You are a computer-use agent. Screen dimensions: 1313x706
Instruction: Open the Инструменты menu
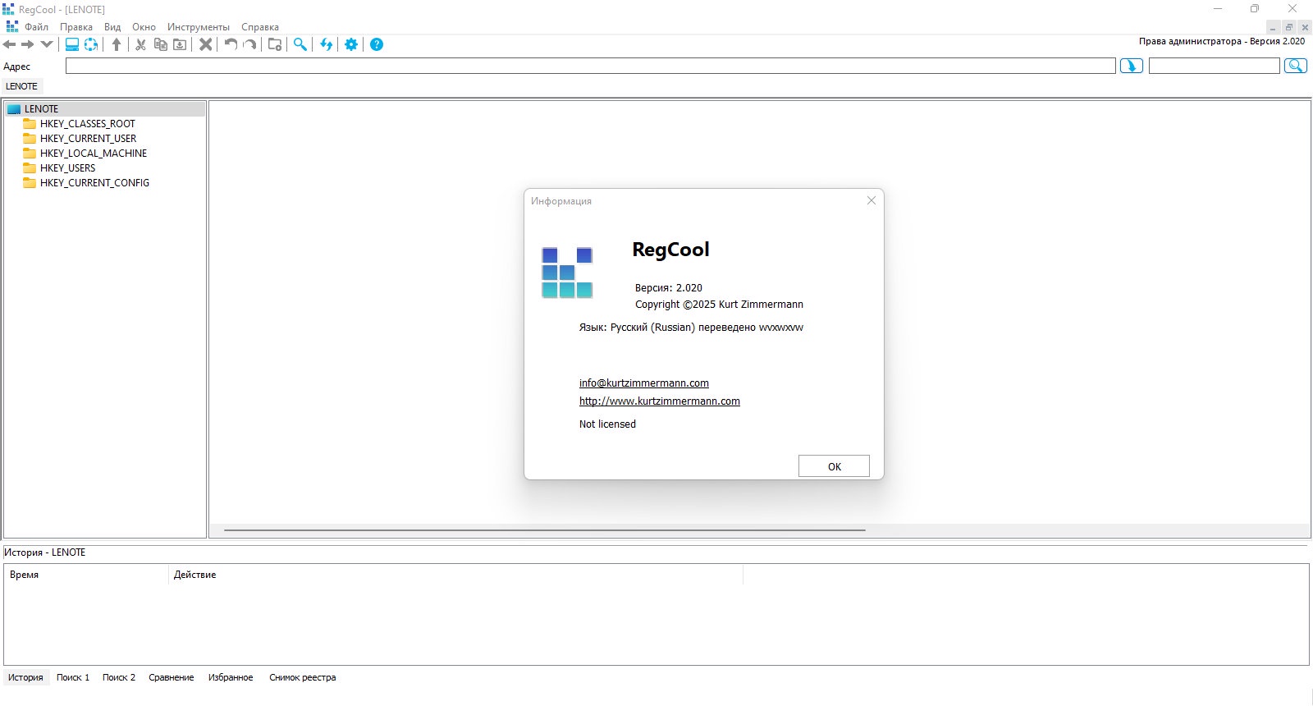(199, 27)
